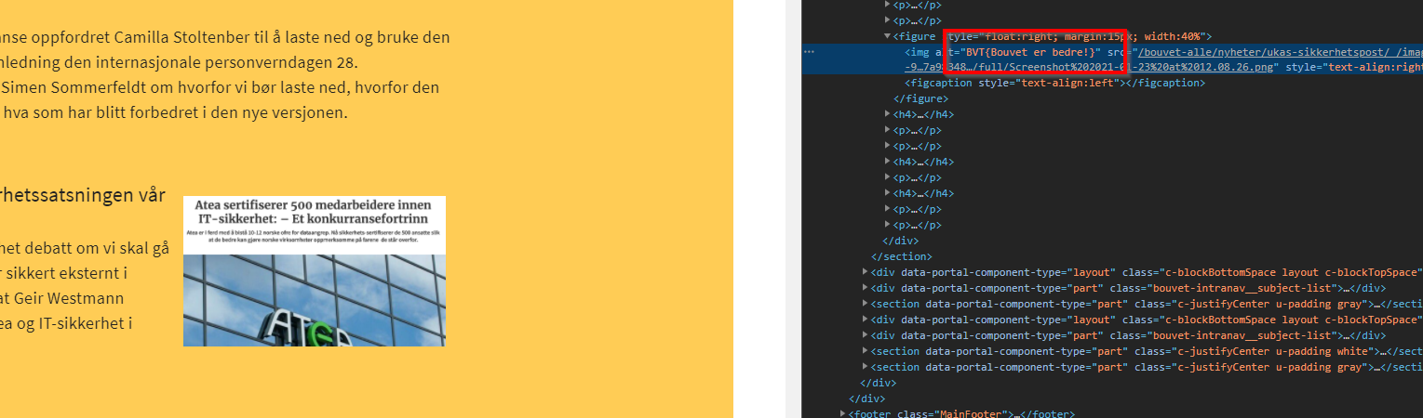The image size is (1423, 418).
Task: Collapse the figure element node
Action: click(x=886, y=36)
